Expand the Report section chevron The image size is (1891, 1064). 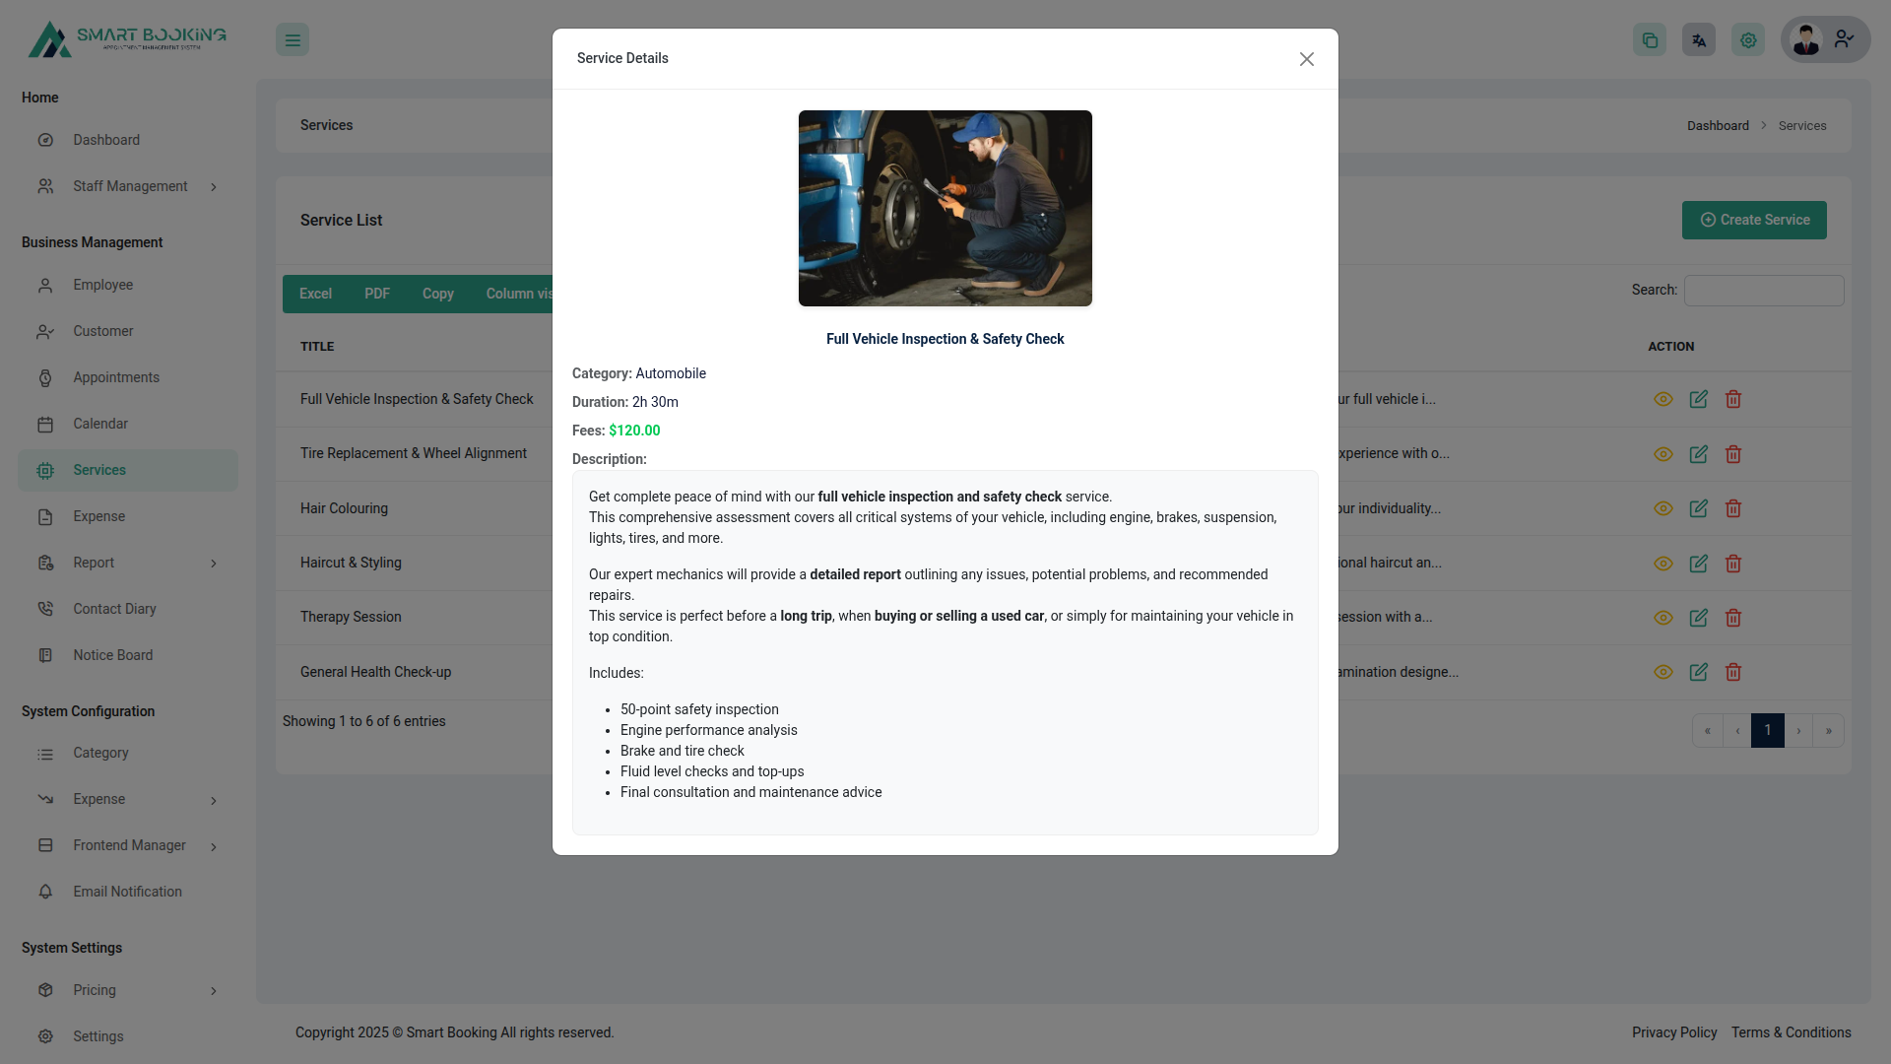(x=214, y=563)
